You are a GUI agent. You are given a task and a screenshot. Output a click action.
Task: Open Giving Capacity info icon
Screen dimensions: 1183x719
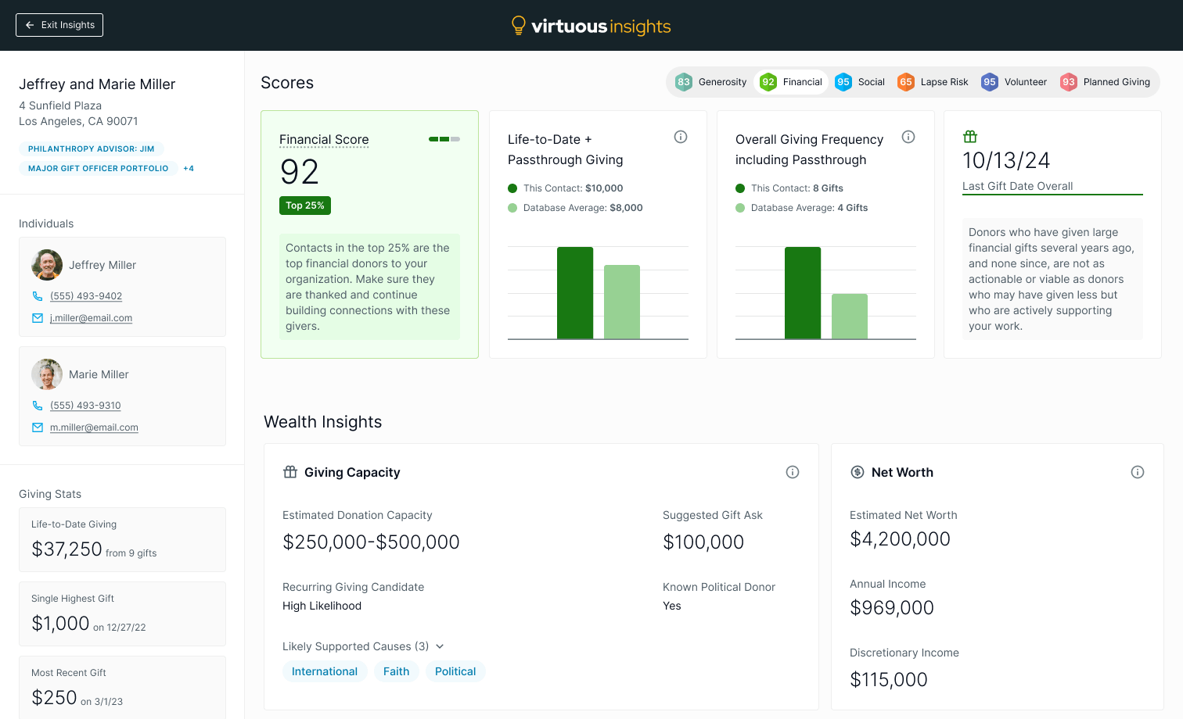click(793, 472)
